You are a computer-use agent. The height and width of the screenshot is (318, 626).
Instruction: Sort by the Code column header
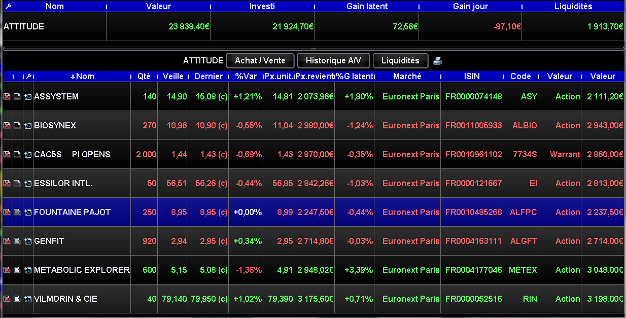(520, 76)
